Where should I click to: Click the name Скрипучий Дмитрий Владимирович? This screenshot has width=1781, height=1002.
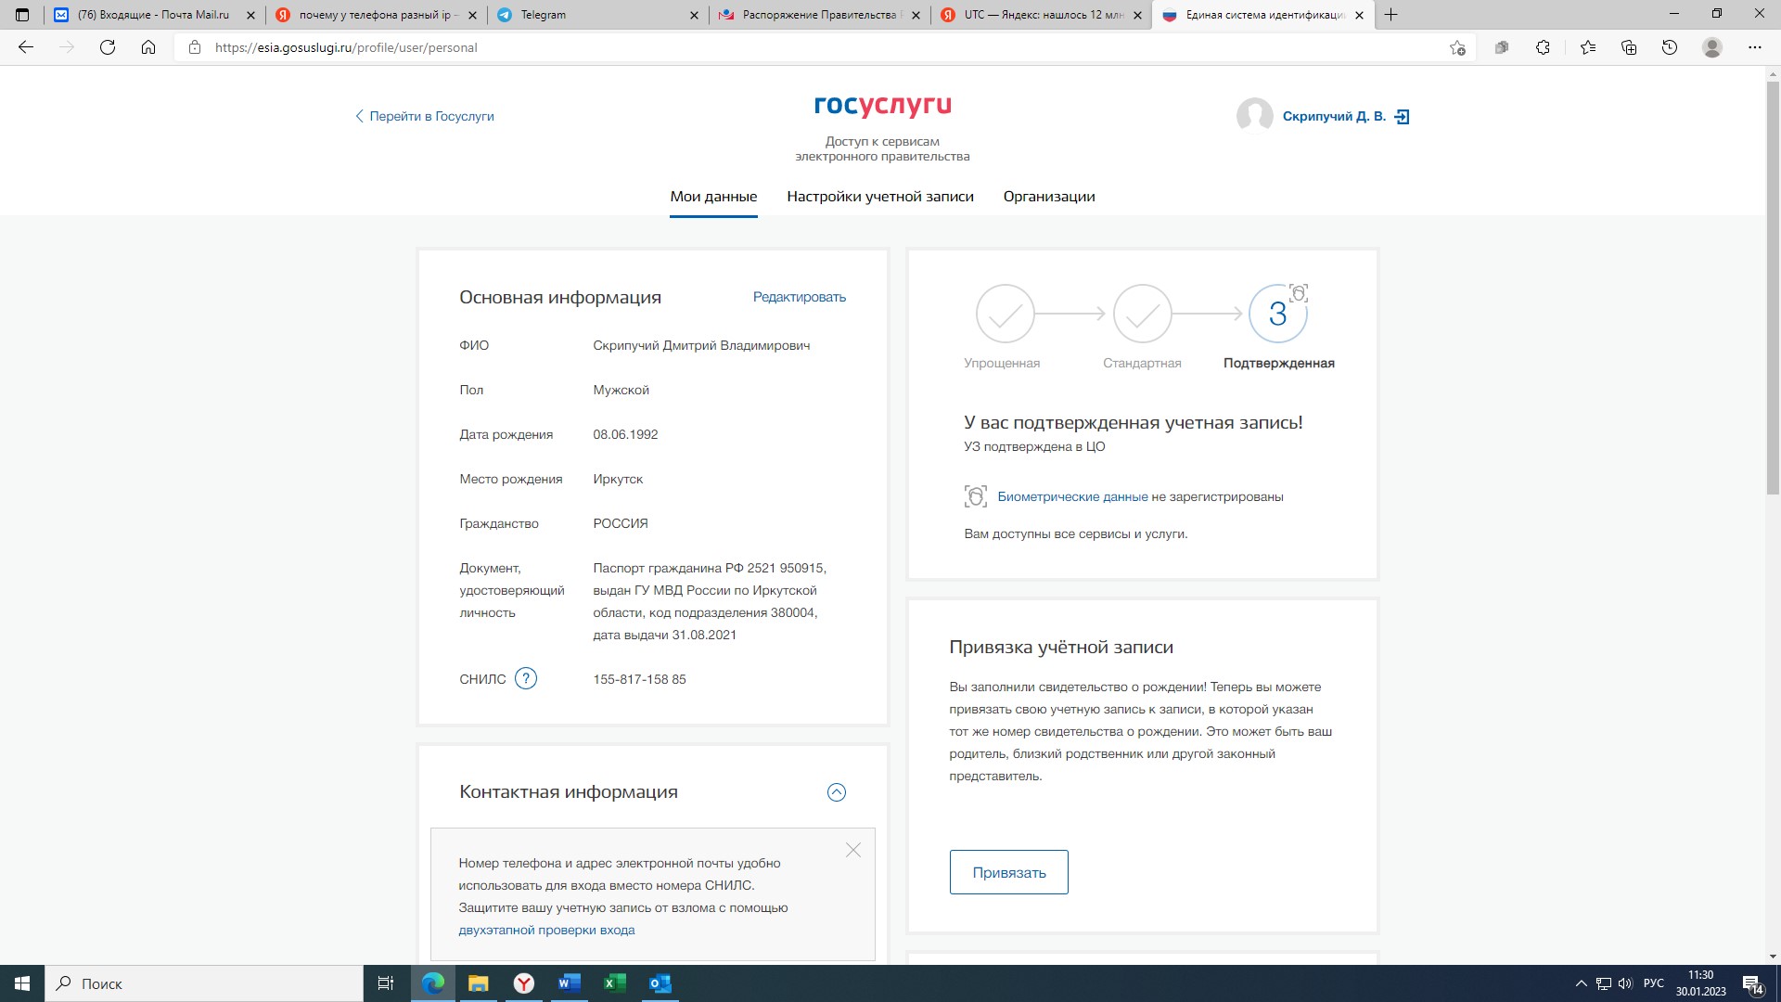[701, 345]
